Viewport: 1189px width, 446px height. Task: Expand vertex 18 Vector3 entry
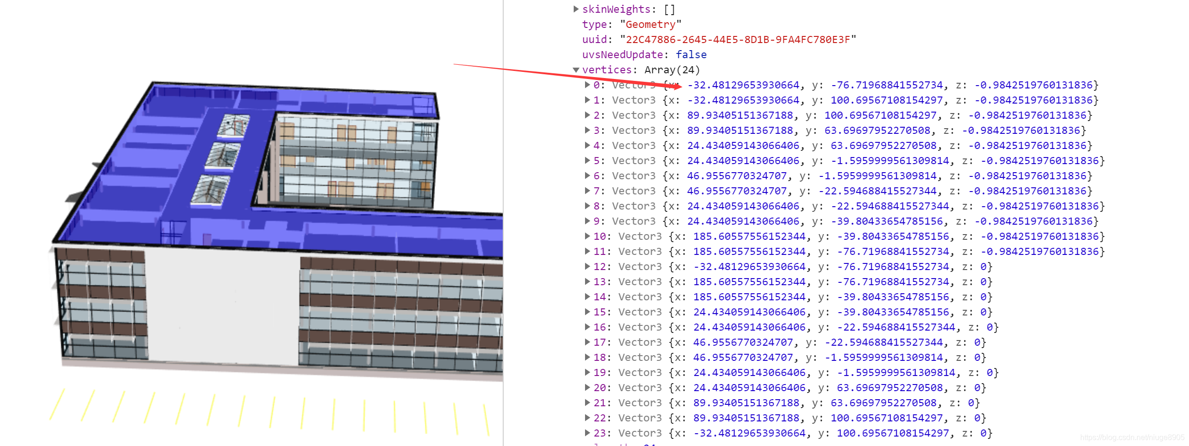[x=587, y=358]
